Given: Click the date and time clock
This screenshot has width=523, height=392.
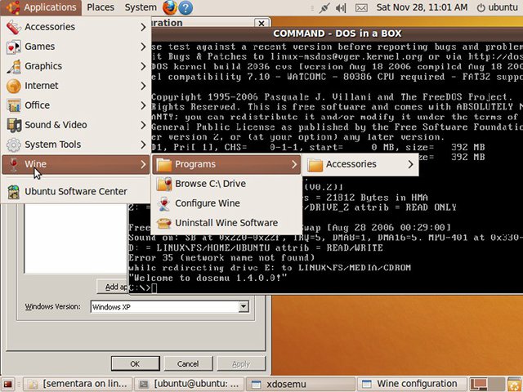Looking at the screenshot, I should (422, 7).
